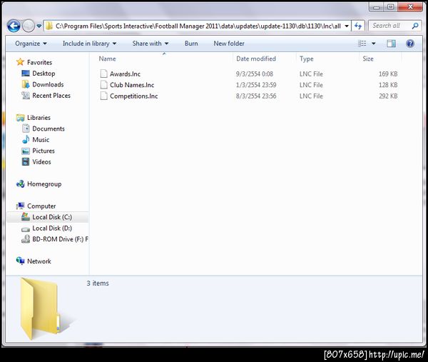Click the Homegroup icon

(x=20, y=184)
